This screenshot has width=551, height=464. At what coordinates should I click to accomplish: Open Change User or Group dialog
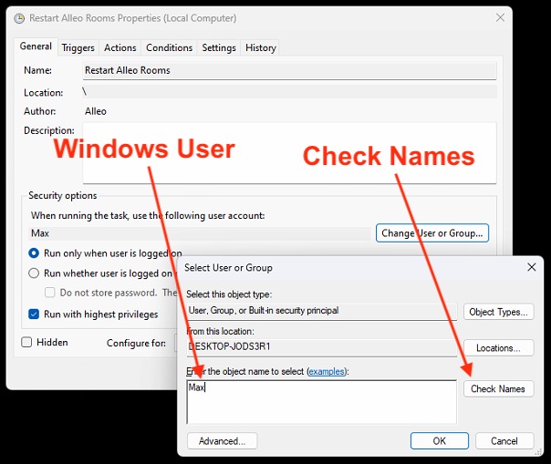coord(432,233)
